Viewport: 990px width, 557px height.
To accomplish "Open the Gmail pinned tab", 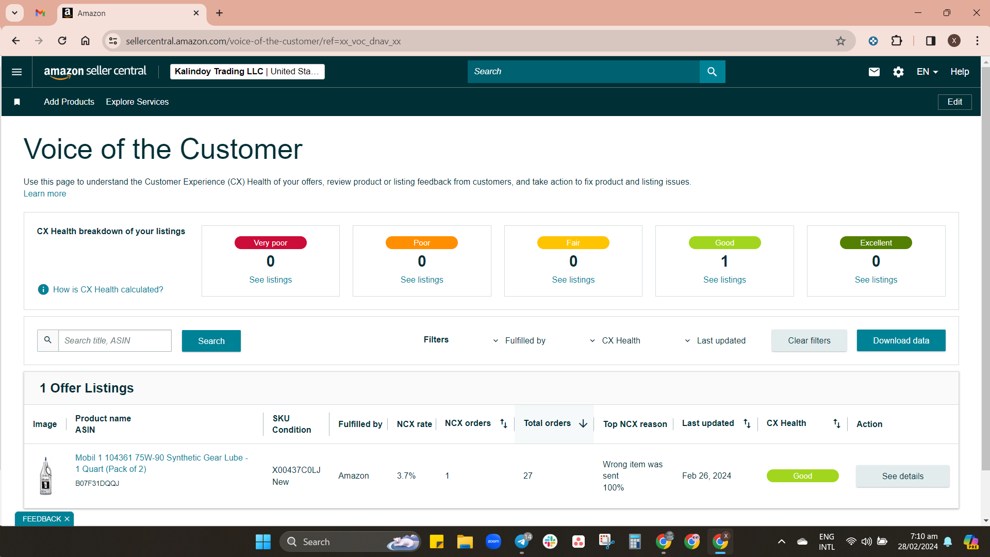I will coord(40,13).
